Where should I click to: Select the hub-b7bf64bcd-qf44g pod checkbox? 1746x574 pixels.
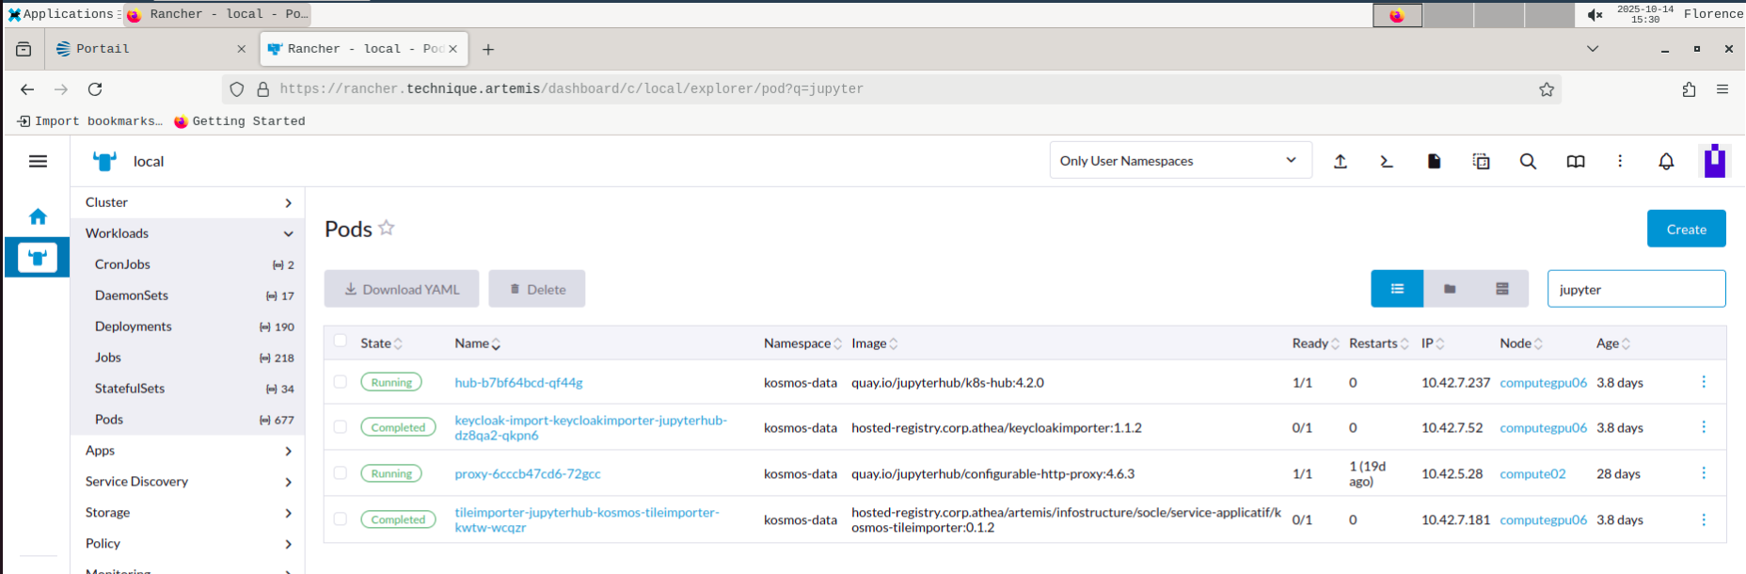click(x=341, y=382)
